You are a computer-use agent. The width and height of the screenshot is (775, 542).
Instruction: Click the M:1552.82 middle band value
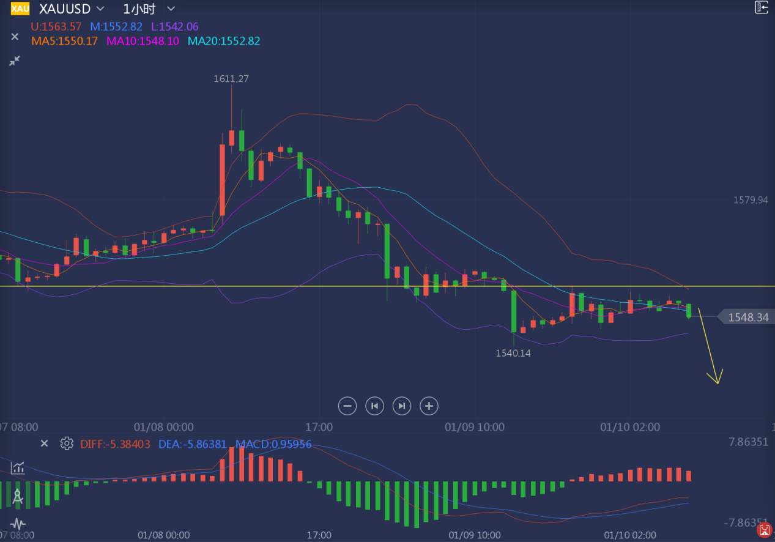(x=116, y=27)
